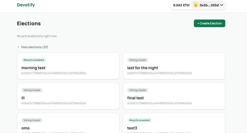
Task: Click the account chevron arrow
Action: coord(222,5)
